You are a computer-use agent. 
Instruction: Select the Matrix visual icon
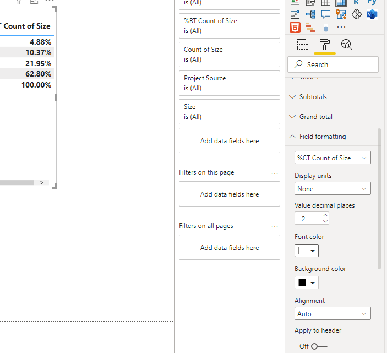click(x=341, y=3)
